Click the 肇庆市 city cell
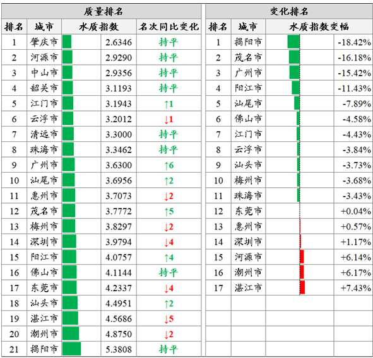This screenshot has width=373, height=358. pos(44,42)
